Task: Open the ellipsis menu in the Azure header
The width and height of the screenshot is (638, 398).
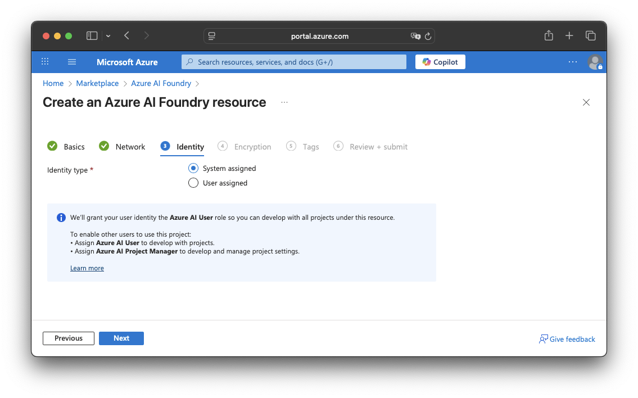Action: (x=572, y=62)
